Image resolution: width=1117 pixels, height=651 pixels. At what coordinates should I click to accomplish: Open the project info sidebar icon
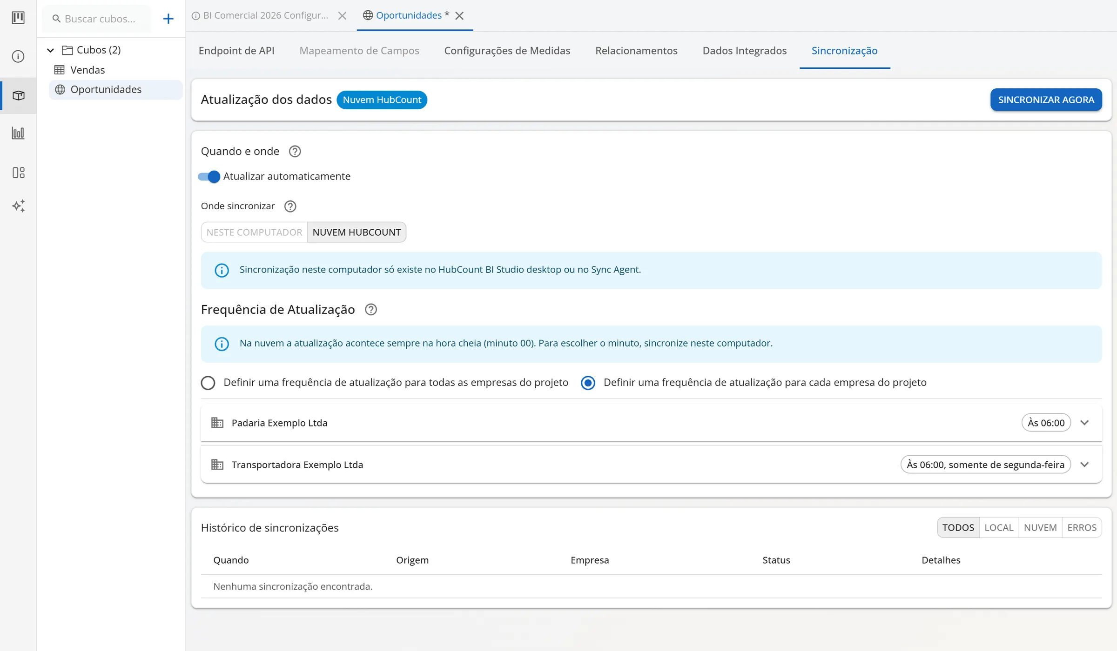click(18, 56)
